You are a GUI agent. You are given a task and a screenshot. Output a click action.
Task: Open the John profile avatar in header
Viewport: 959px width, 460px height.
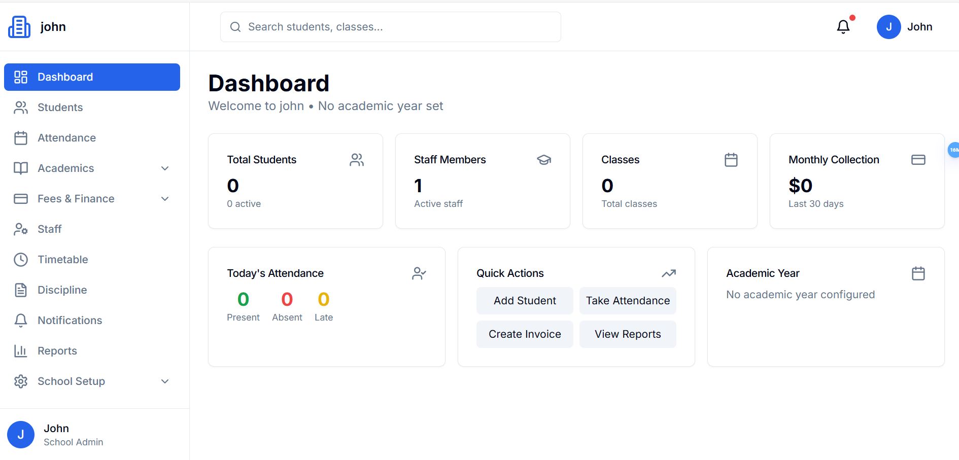coord(888,27)
